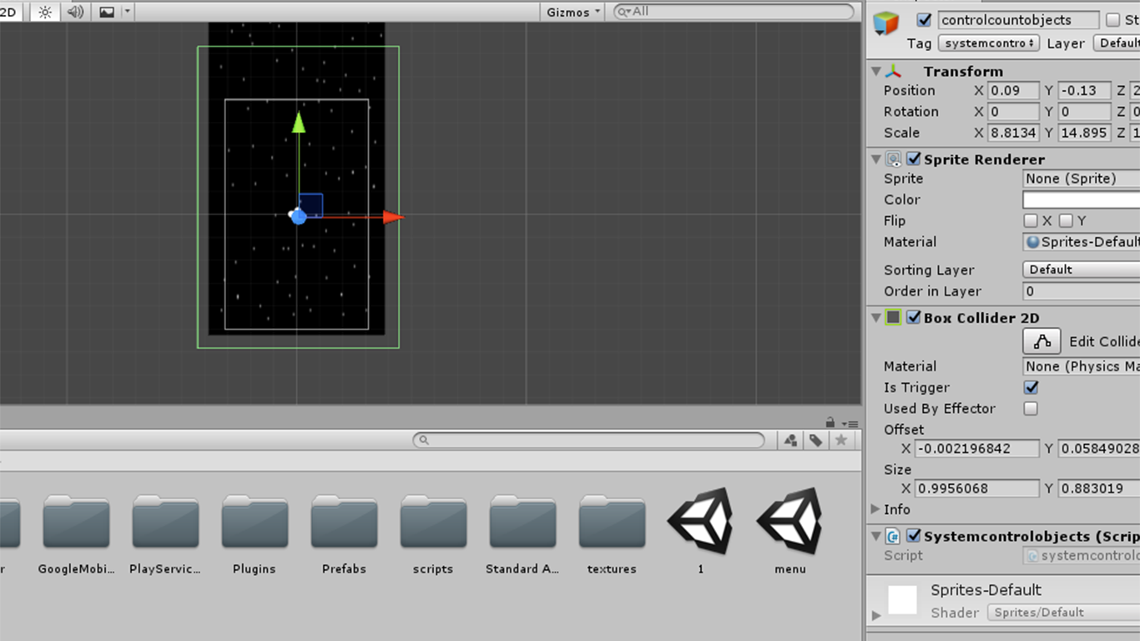Expand the Sprites-Default material section
Screen dimensions: 1140x641
tap(876, 615)
